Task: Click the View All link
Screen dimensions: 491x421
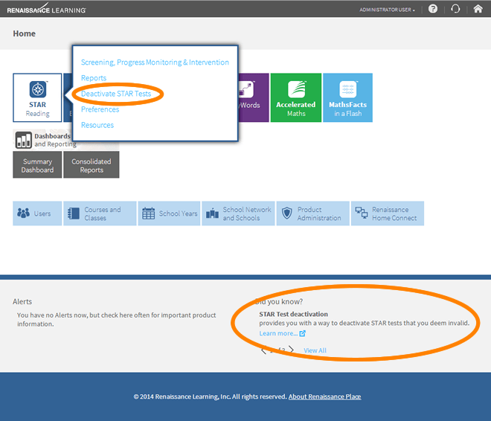Action: (x=315, y=350)
